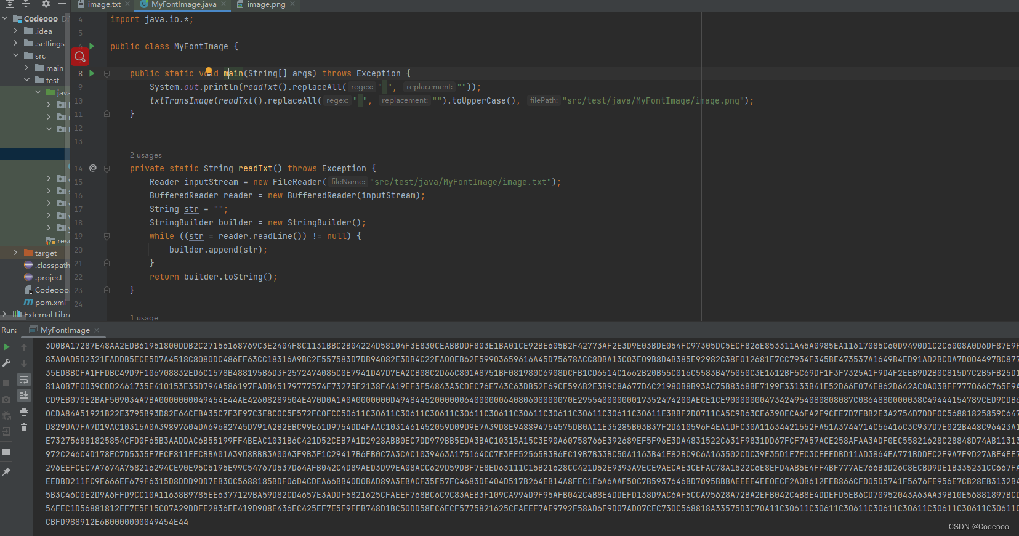Expand the target folder

16,253
